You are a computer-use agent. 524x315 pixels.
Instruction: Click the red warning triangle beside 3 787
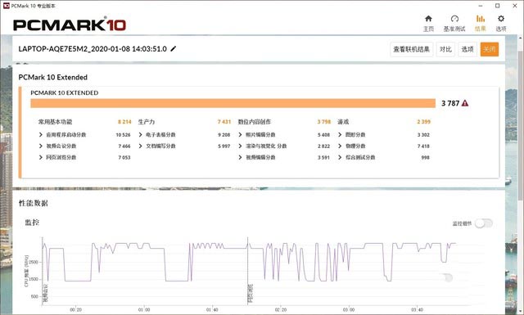tap(464, 103)
